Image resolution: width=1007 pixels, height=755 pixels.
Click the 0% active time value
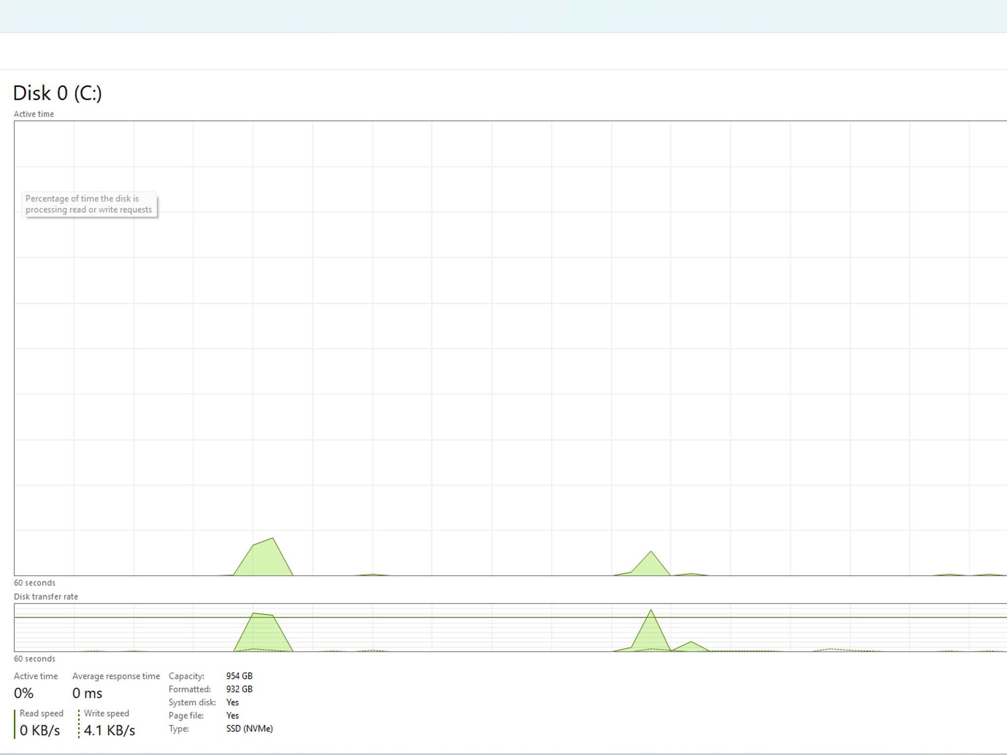point(24,693)
